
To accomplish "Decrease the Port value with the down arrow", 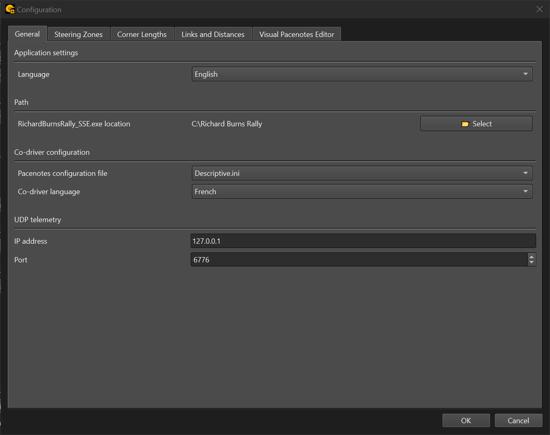I will (x=531, y=263).
